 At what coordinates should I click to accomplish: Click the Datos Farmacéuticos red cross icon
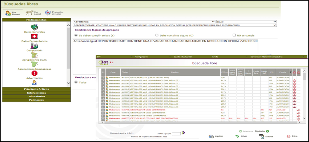[x=34, y=37]
